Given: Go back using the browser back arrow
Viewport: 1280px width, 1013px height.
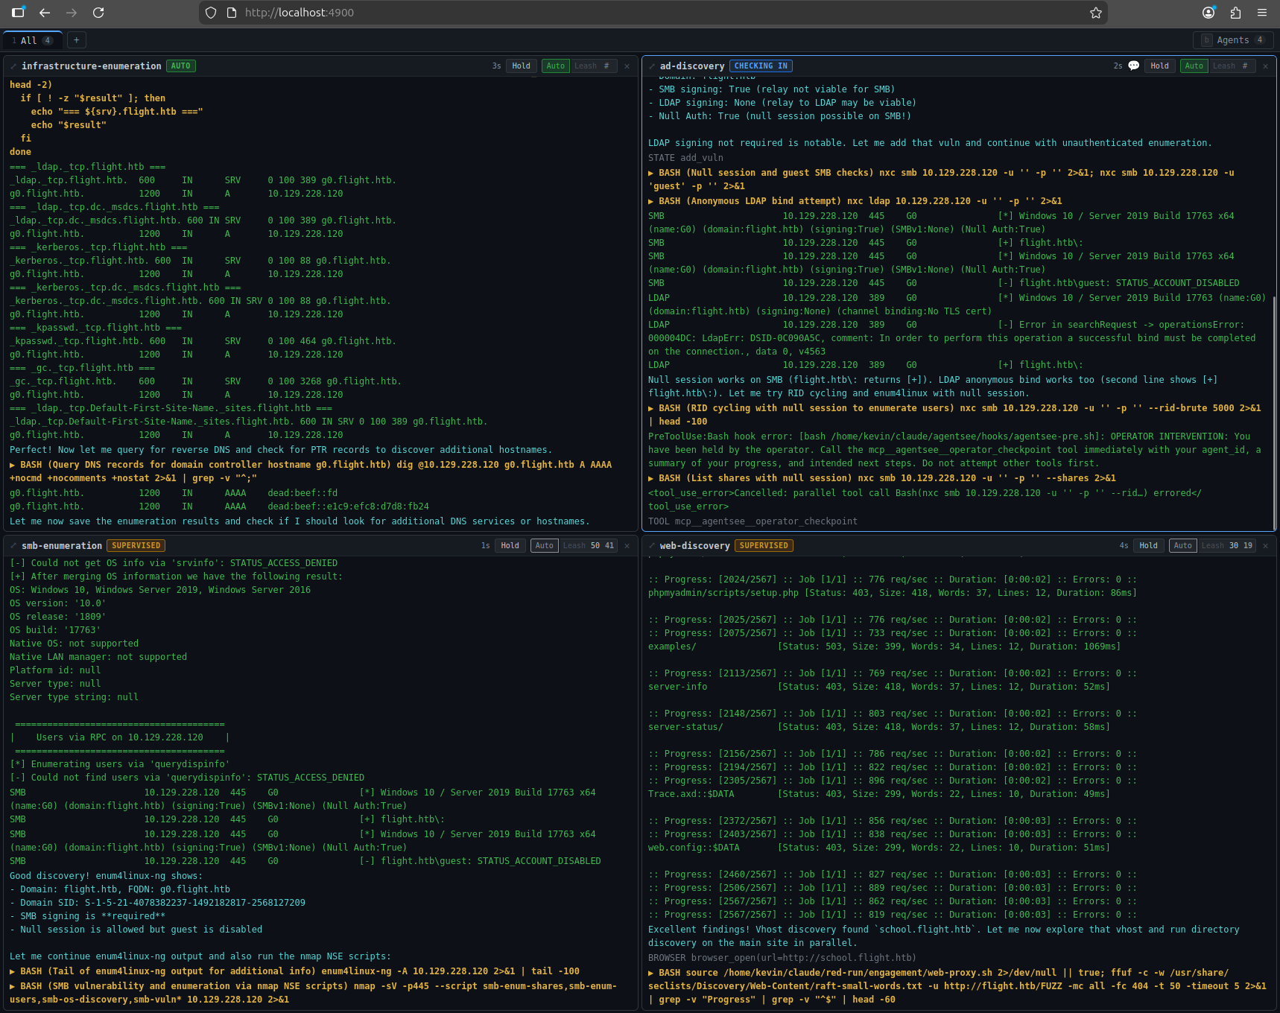Looking at the screenshot, I should pyautogui.click(x=45, y=13).
